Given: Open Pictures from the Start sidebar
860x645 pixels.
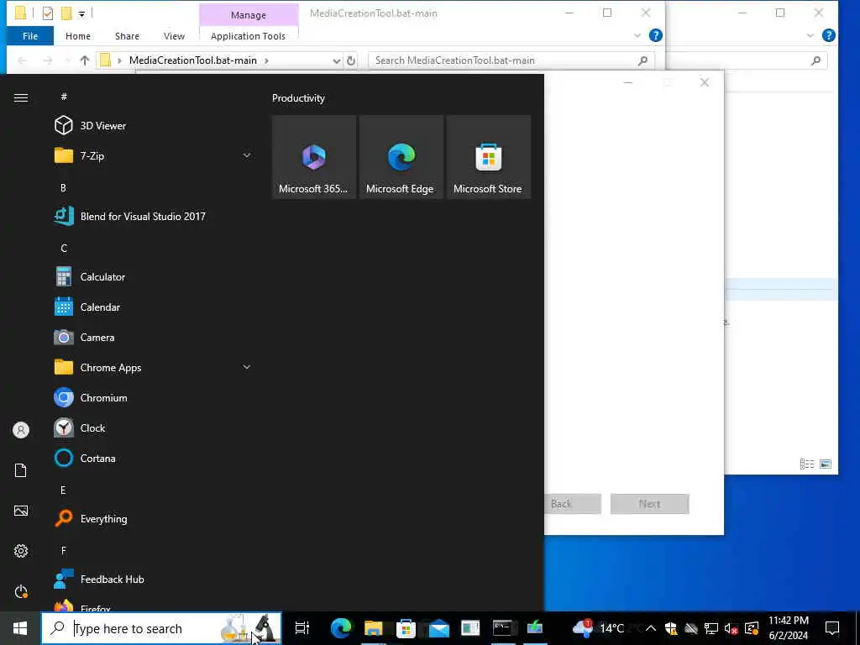Looking at the screenshot, I should (21, 511).
